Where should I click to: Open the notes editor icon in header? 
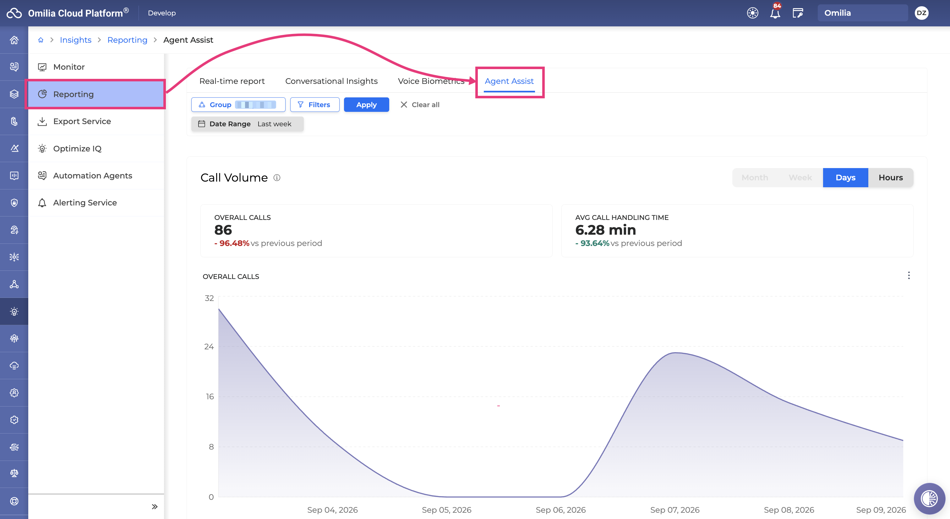coord(798,13)
